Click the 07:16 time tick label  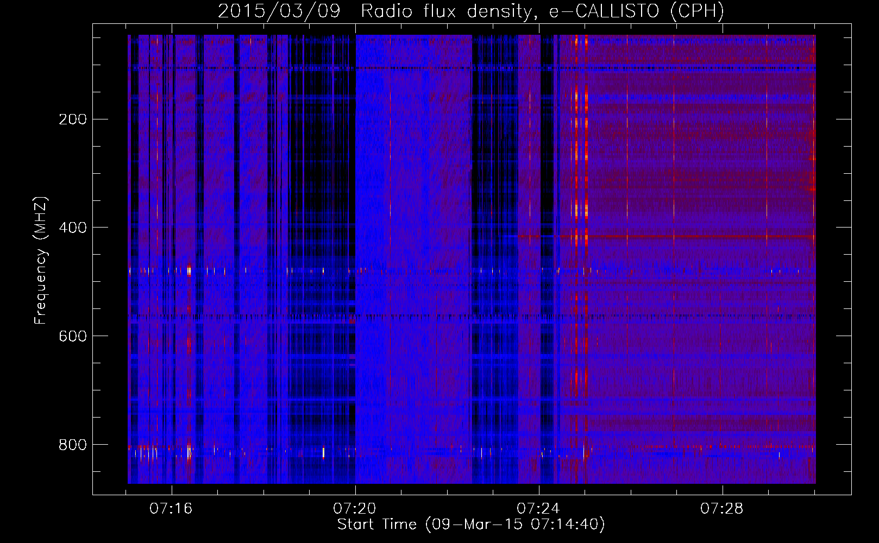point(171,509)
